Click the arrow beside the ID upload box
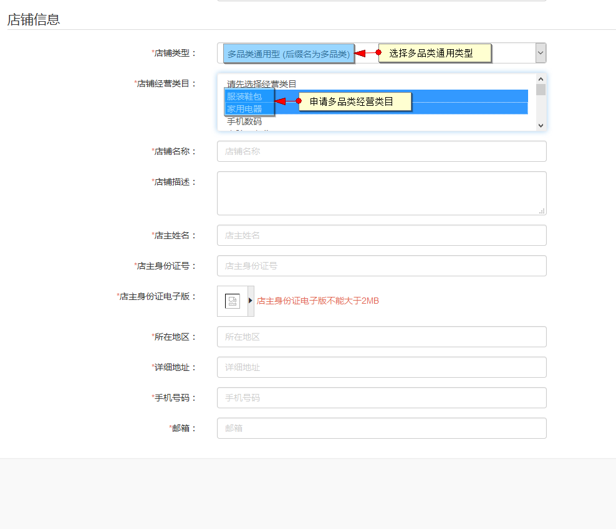 point(251,301)
